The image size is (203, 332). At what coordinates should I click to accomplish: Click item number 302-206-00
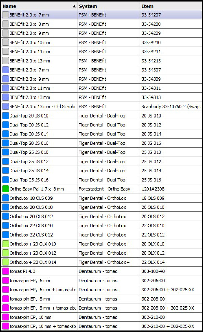point(153,280)
